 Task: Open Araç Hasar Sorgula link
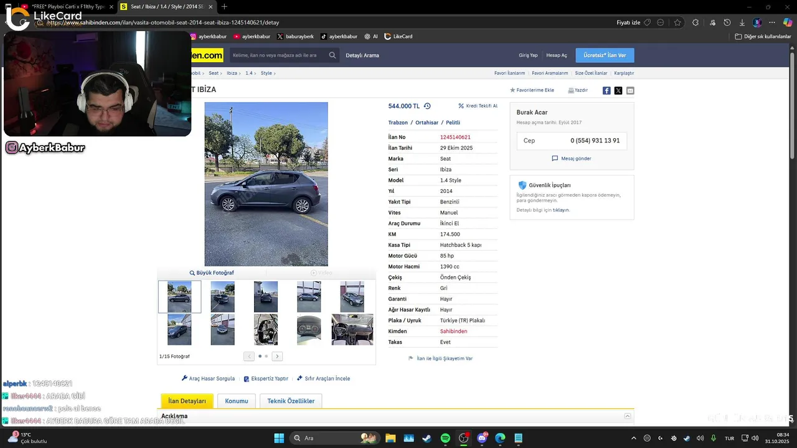208,378
